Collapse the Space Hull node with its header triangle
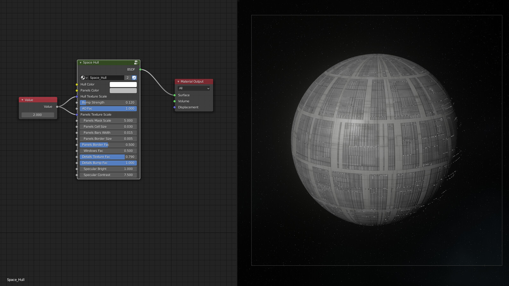The width and height of the screenshot is (509, 286). pyautogui.click(x=80, y=63)
